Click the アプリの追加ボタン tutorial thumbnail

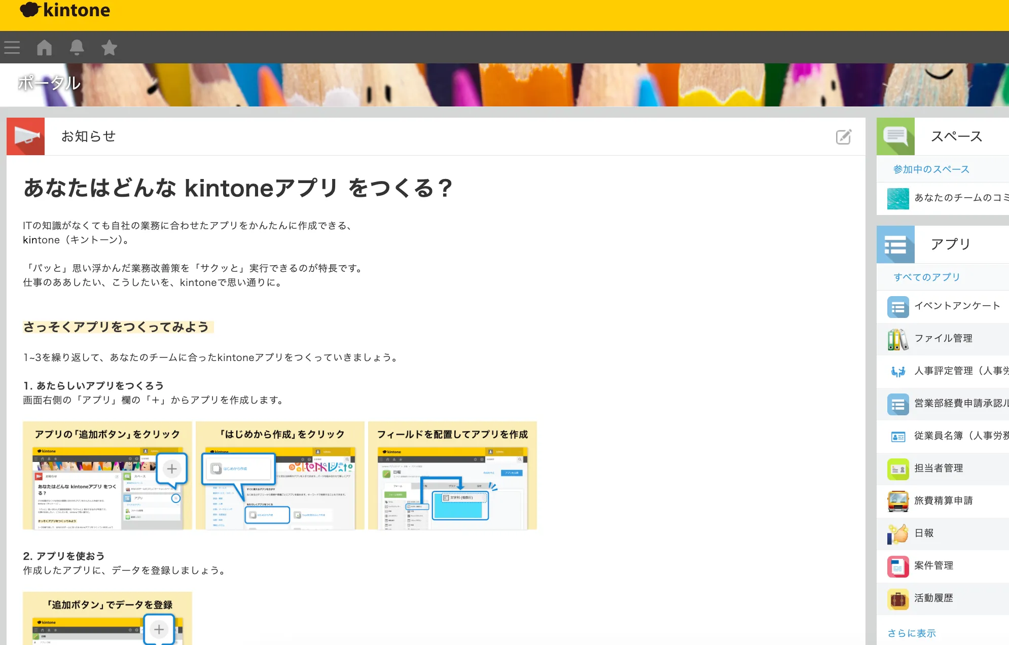click(107, 476)
